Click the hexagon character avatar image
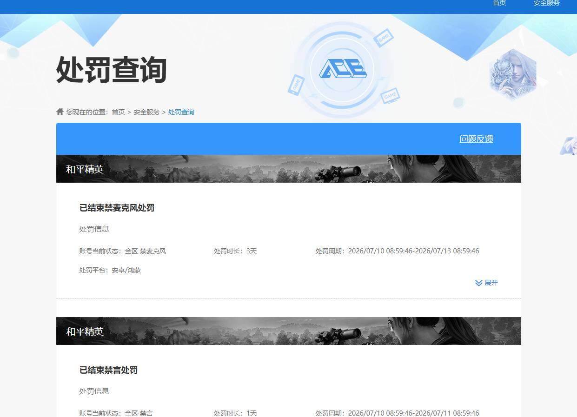577x417 pixels. [512, 74]
